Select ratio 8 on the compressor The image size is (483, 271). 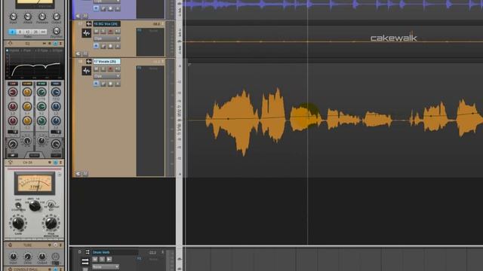point(20,32)
